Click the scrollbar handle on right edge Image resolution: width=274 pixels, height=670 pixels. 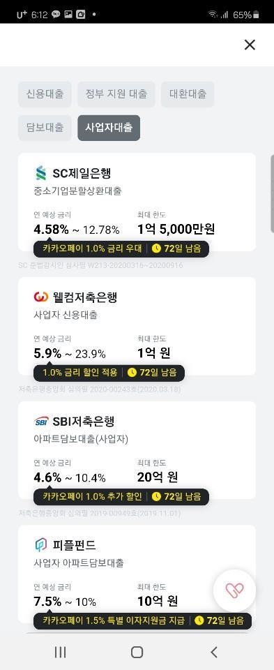pyautogui.click(x=272, y=193)
